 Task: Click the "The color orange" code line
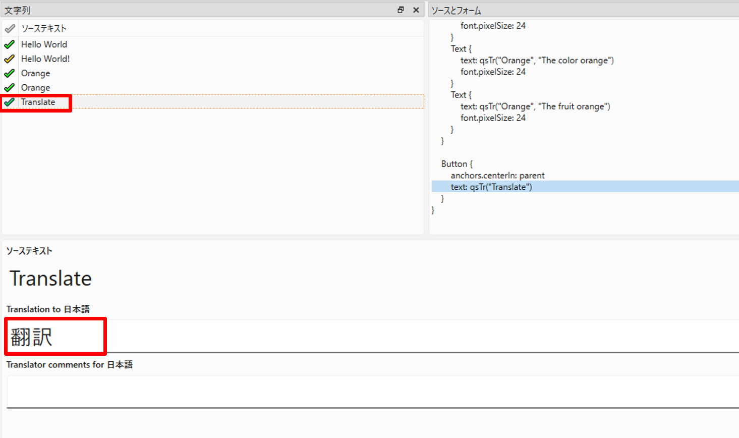(x=537, y=61)
